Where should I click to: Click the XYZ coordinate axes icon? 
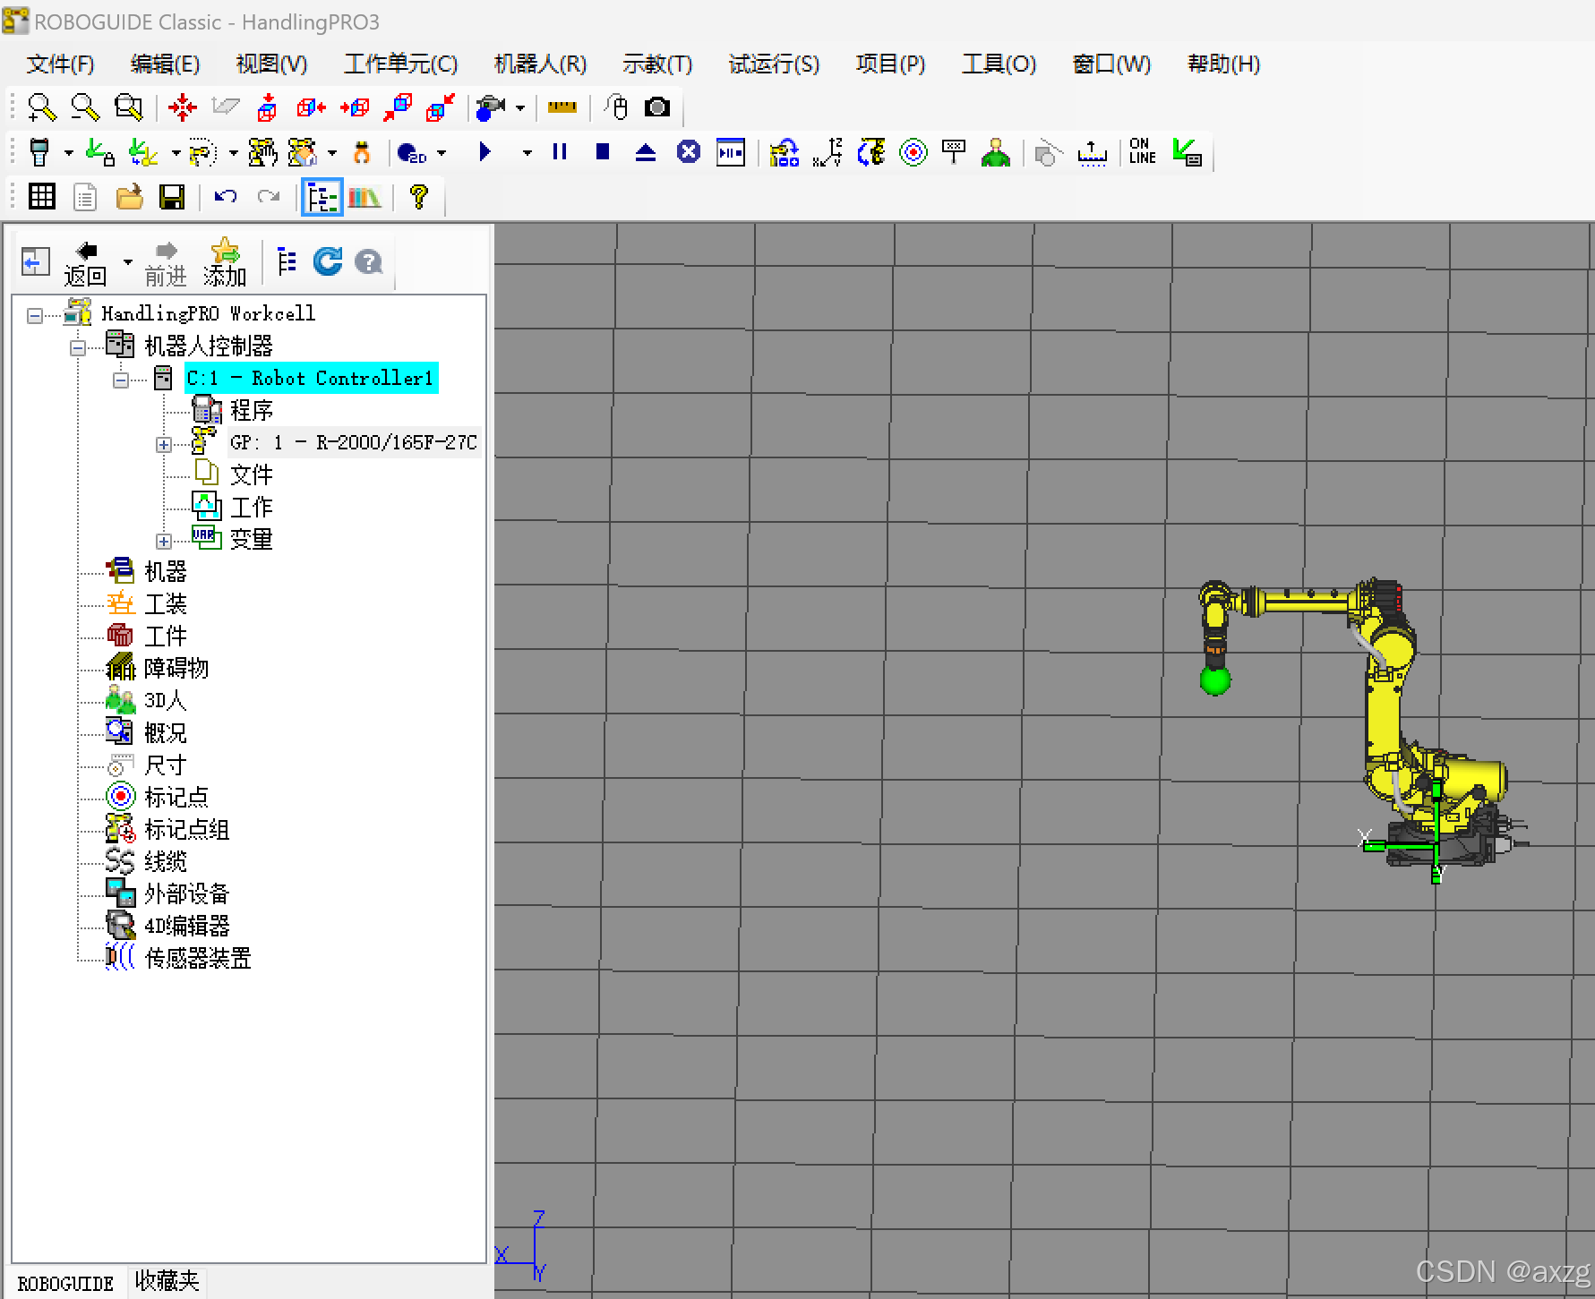pyautogui.click(x=828, y=152)
